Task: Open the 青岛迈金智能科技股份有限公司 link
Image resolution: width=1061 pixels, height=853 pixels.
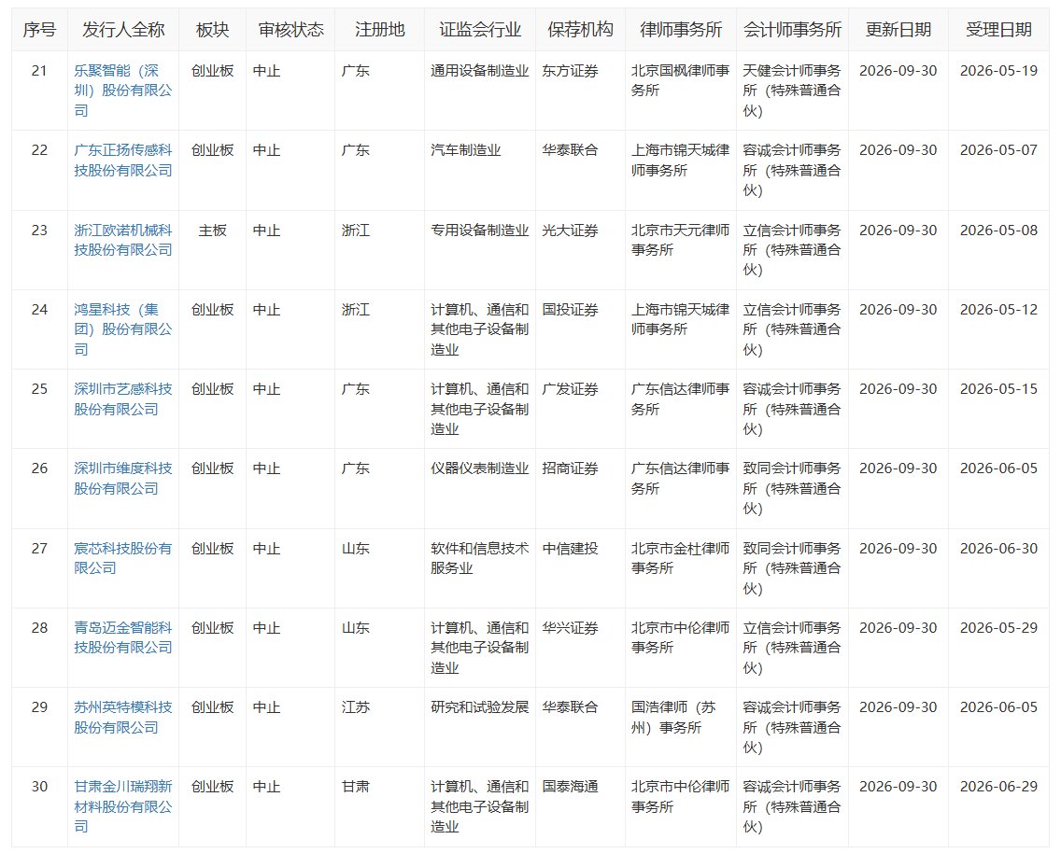Action: pyautogui.click(x=123, y=637)
